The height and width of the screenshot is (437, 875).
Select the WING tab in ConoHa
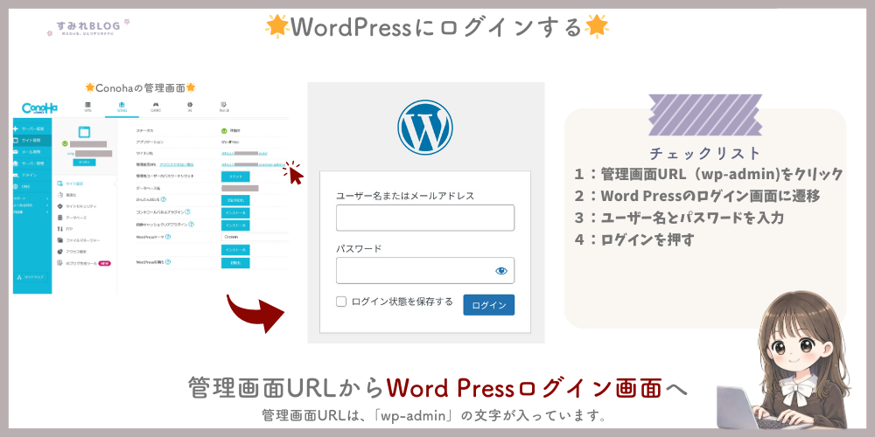(122, 107)
